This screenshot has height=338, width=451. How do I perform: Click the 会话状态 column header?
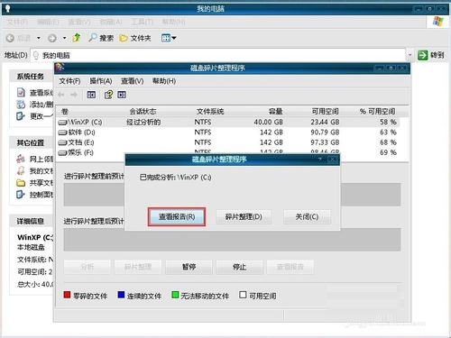143,112
